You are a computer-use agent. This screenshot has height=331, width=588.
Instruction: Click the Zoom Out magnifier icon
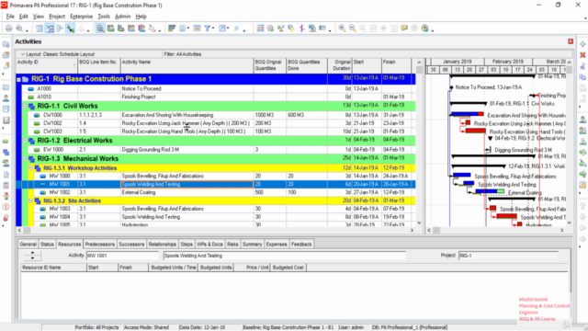point(352,29)
